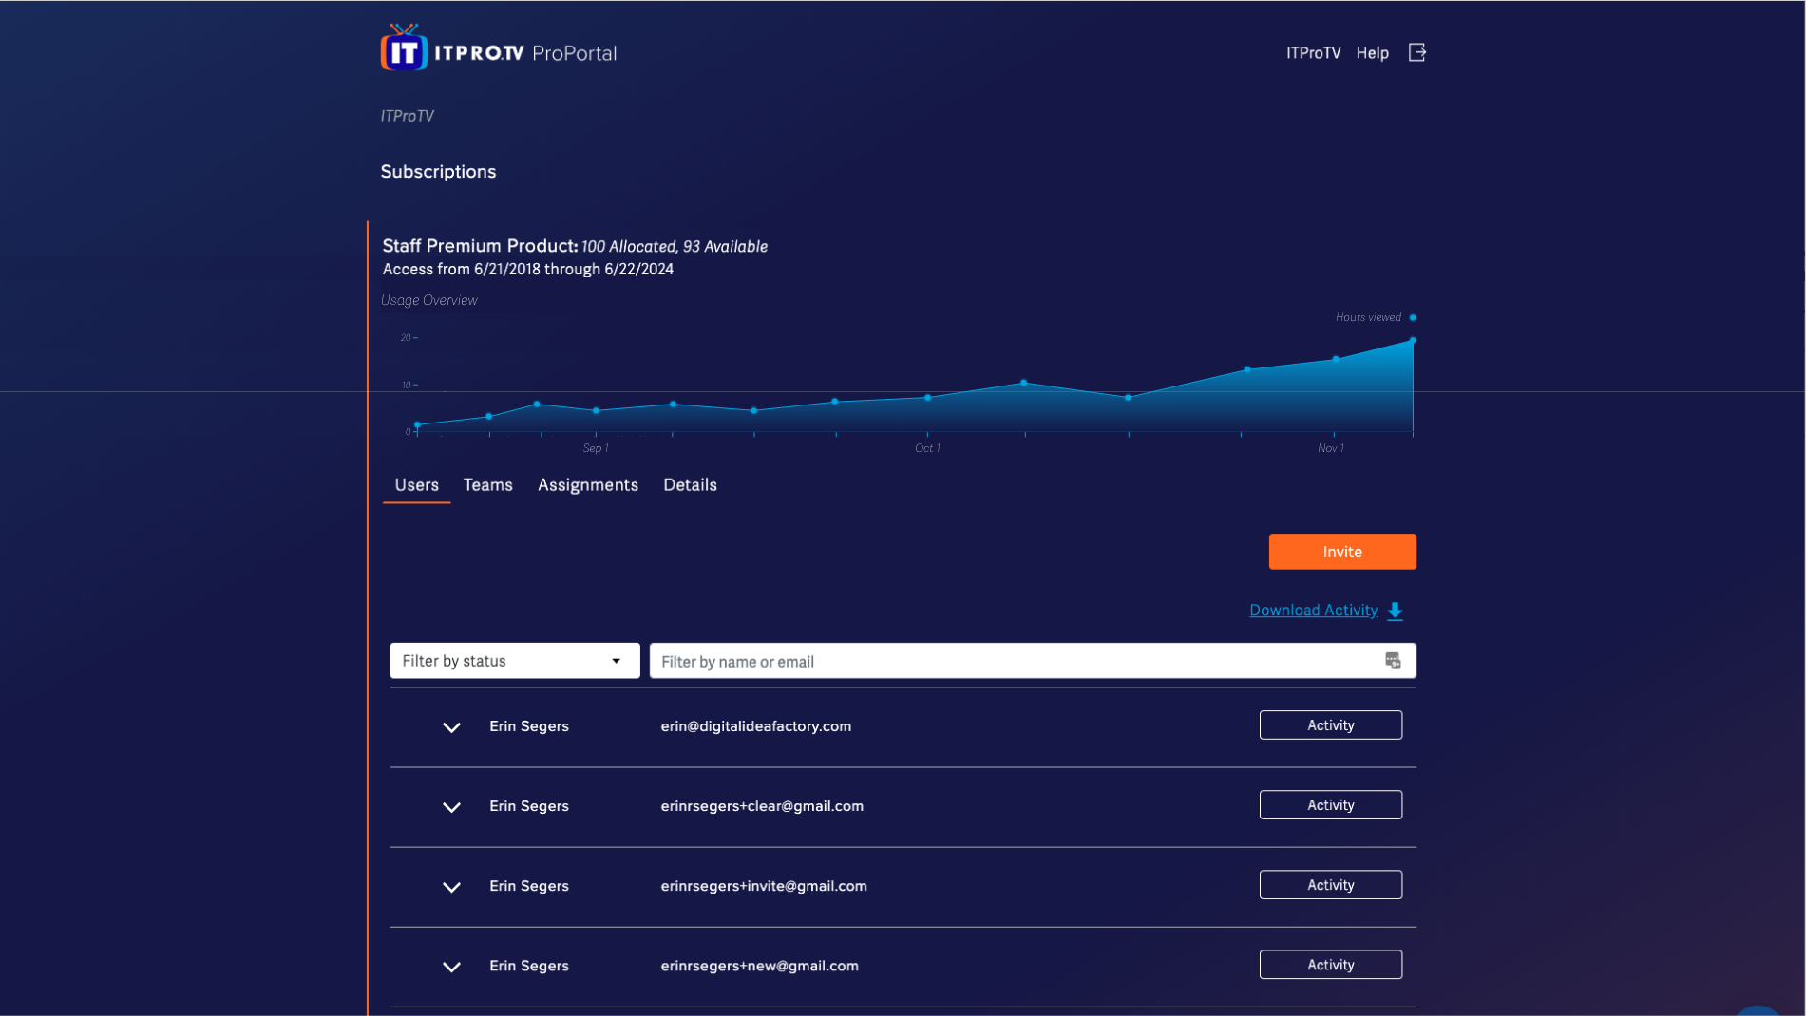
Task: Open the Help link in header
Action: 1372,53
